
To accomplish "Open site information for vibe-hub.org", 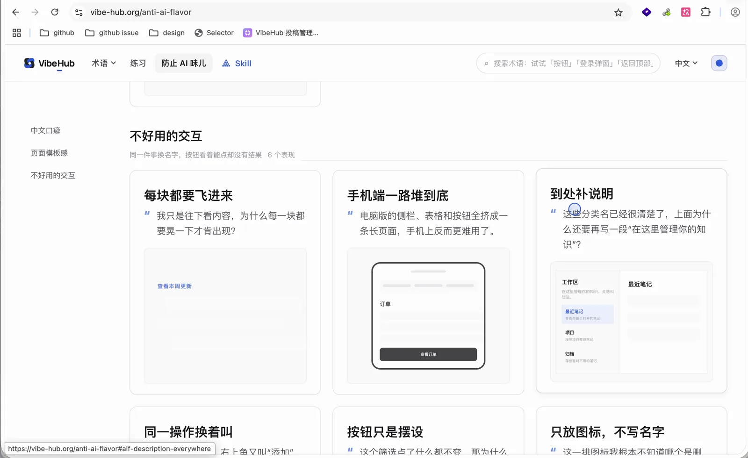I will 79,12.
